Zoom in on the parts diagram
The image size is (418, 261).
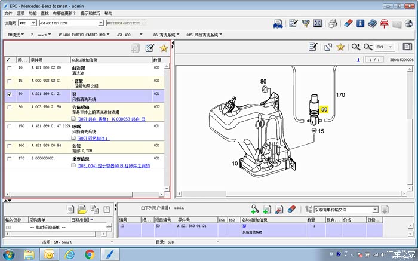356,47
